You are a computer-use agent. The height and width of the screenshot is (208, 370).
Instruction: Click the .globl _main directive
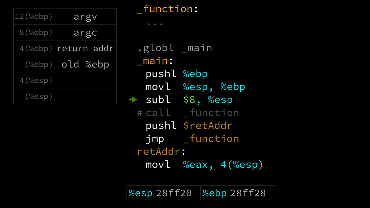[x=175, y=48]
